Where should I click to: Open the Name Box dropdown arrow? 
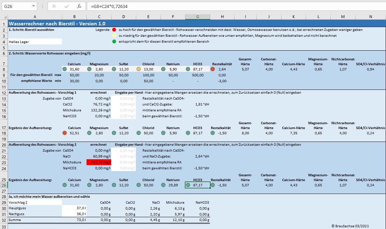pyautogui.click(x=33, y=6)
